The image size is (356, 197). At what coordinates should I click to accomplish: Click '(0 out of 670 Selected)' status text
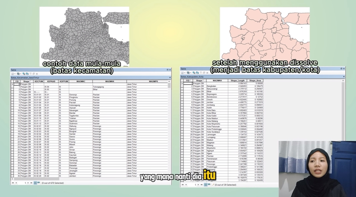point(53,183)
